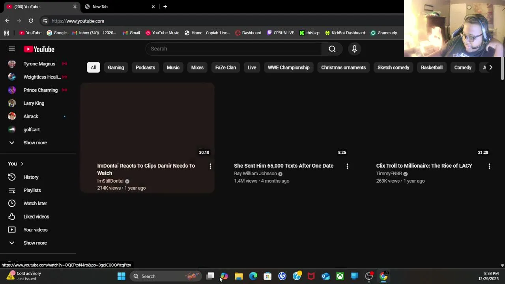The height and width of the screenshot is (284, 505).
Task: Select the Music filter chip
Action: [173, 67]
